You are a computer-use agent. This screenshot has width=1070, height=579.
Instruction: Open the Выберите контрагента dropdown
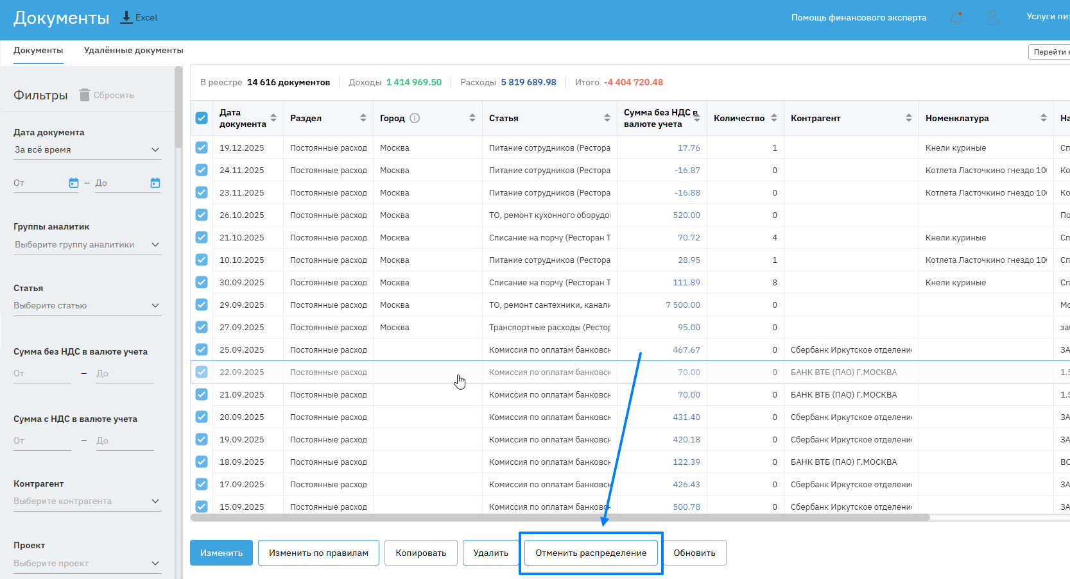click(87, 501)
